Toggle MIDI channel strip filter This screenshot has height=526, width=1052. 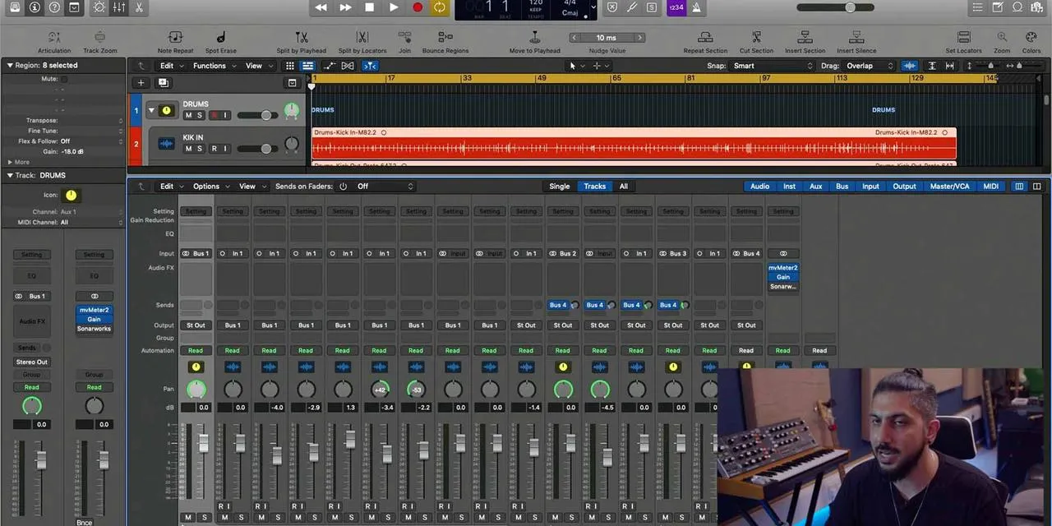pos(991,187)
